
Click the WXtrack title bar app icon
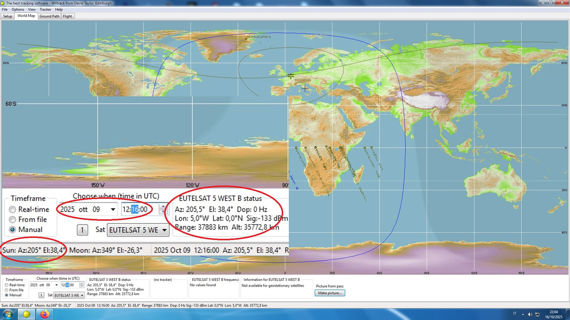click(3, 3)
